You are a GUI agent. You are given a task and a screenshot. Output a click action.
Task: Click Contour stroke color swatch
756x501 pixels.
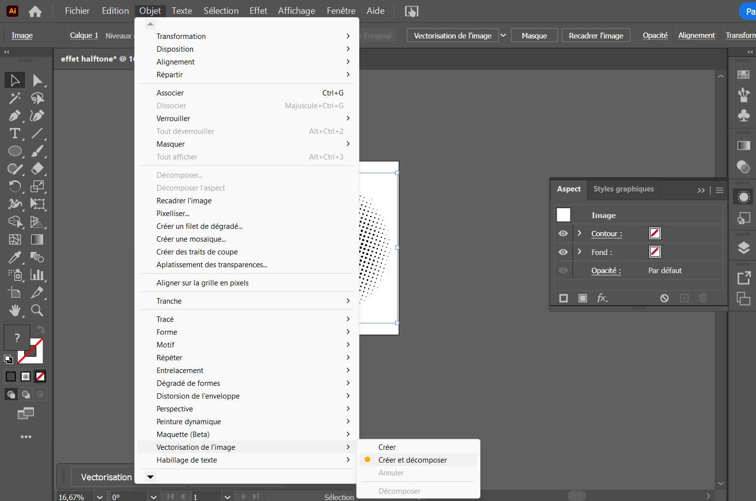pos(655,233)
